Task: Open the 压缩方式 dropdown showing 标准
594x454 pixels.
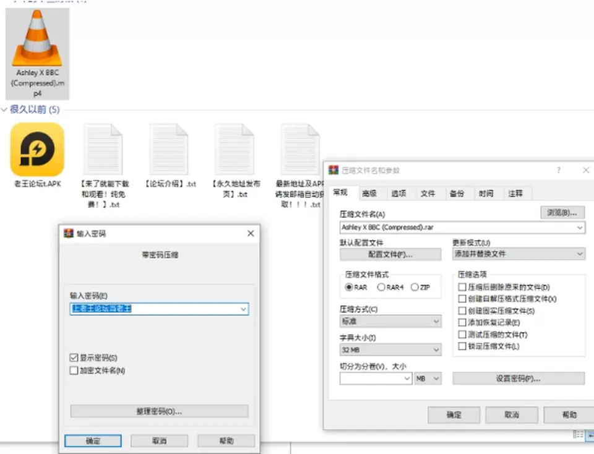Action: click(x=390, y=321)
